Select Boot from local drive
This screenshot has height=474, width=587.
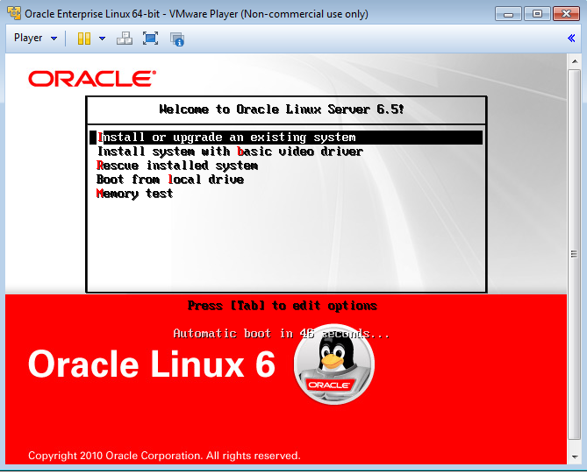pos(170,180)
